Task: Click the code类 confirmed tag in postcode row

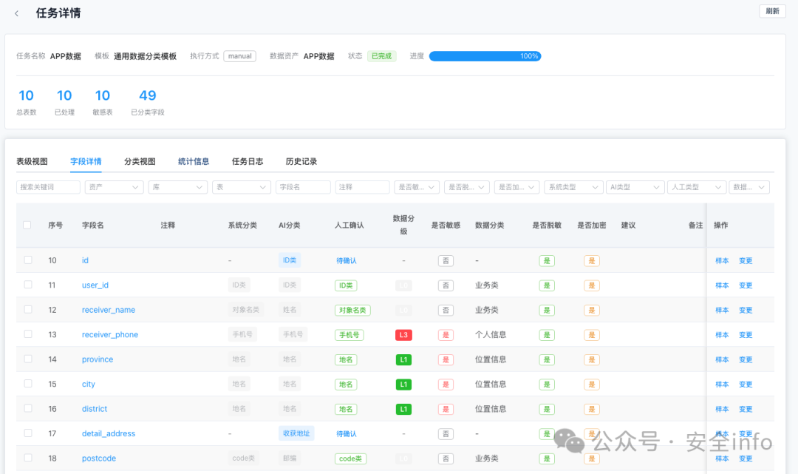Action: tap(350, 458)
